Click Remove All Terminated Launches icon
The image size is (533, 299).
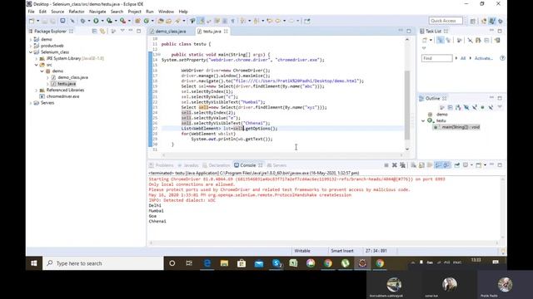coord(402,165)
